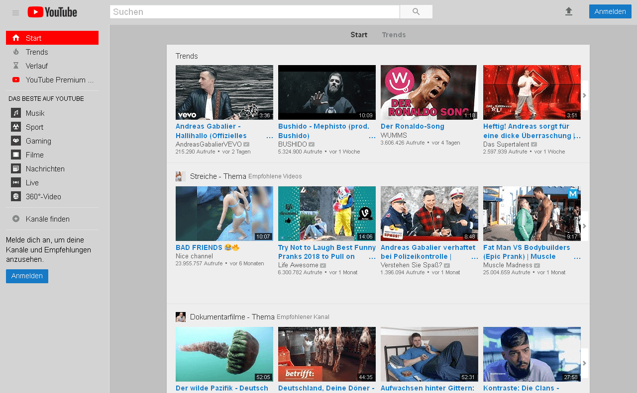The image size is (637, 393).
Task: Open the WUMMS channel link
Action: pyautogui.click(x=394, y=135)
